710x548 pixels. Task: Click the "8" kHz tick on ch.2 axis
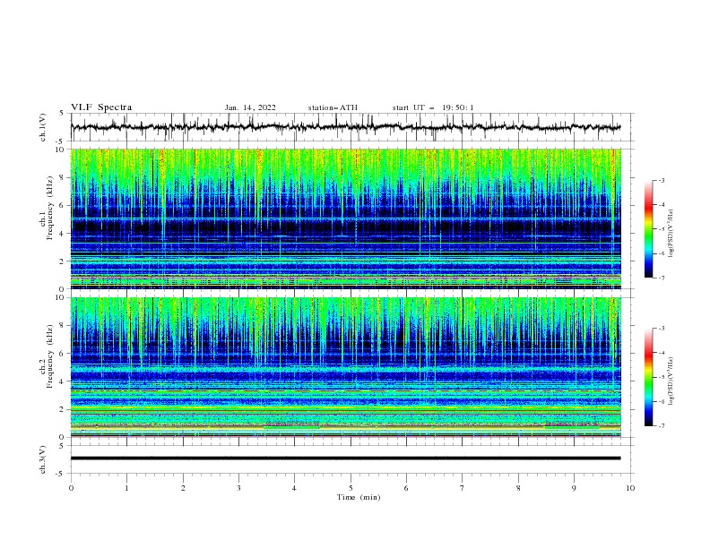[63, 326]
